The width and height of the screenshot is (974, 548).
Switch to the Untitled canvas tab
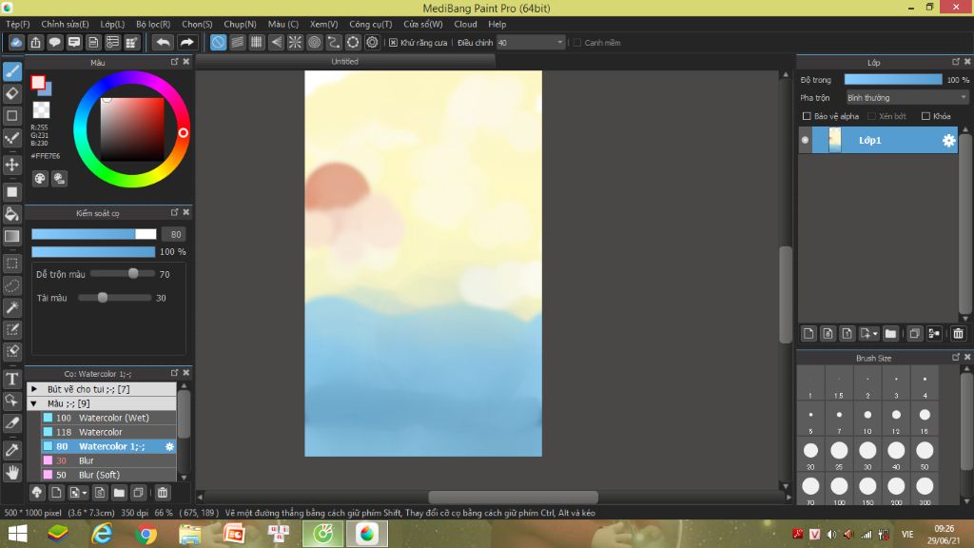(x=344, y=62)
